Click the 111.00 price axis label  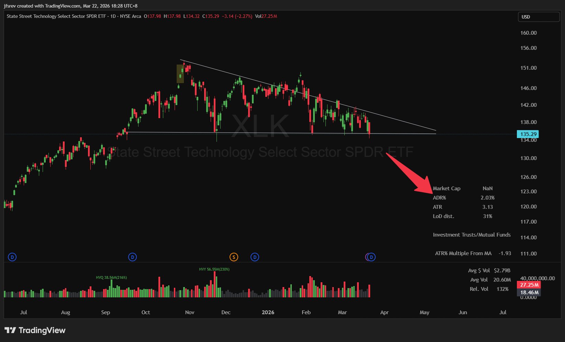pyautogui.click(x=529, y=254)
